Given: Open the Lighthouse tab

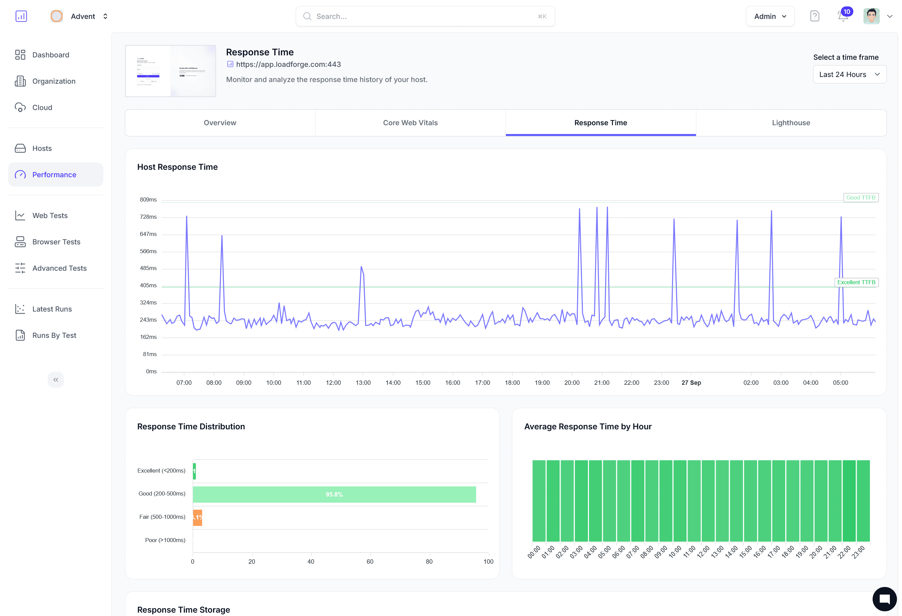Looking at the screenshot, I should [x=791, y=123].
